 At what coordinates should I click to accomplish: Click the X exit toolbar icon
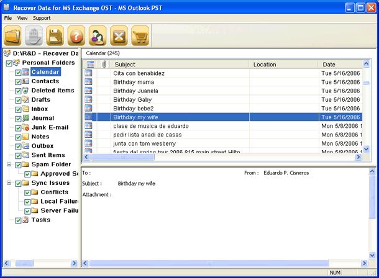[119, 36]
